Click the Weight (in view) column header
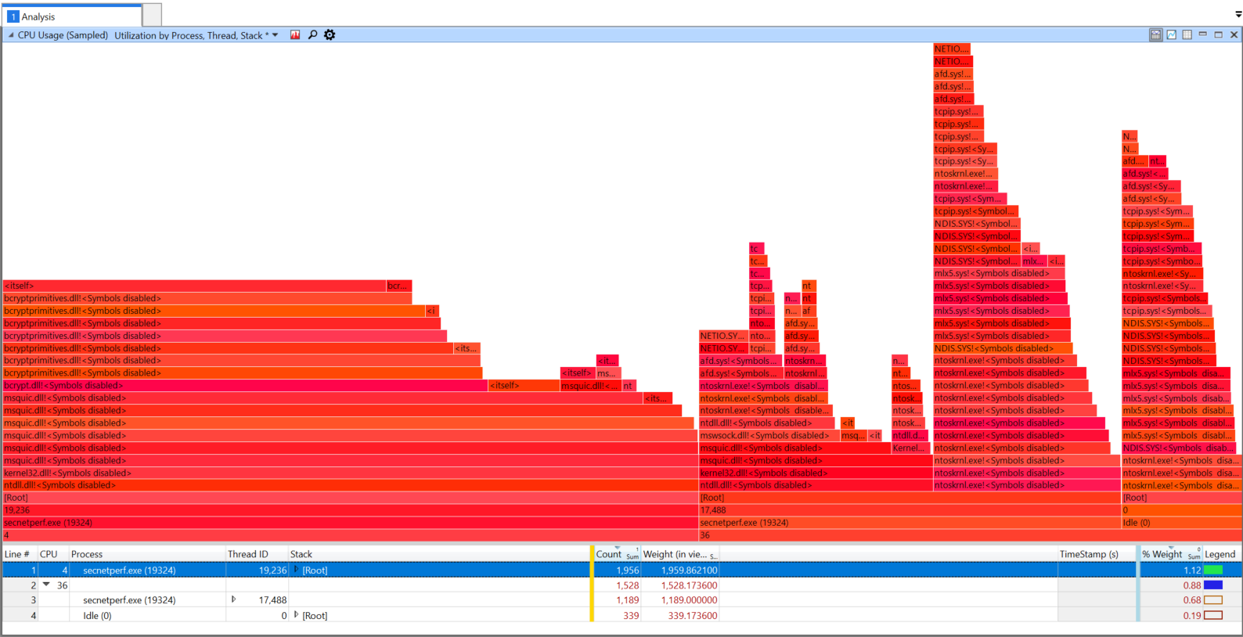This screenshot has height=637, width=1243. [679, 554]
